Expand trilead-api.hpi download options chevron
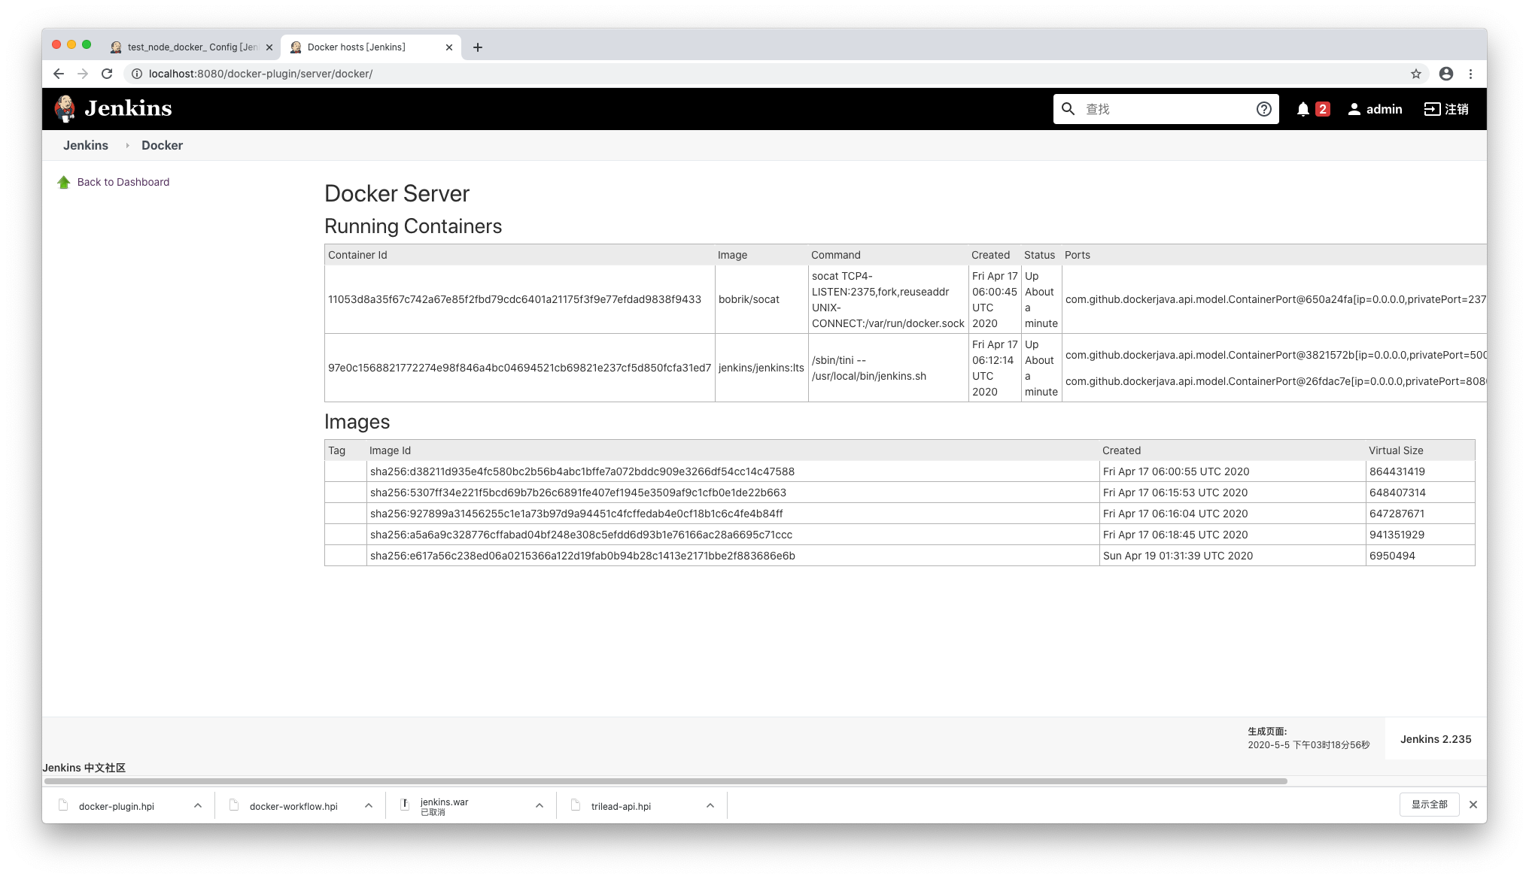Image resolution: width=1529 pixels, height=879 pixels. click(x=710, y=805)
